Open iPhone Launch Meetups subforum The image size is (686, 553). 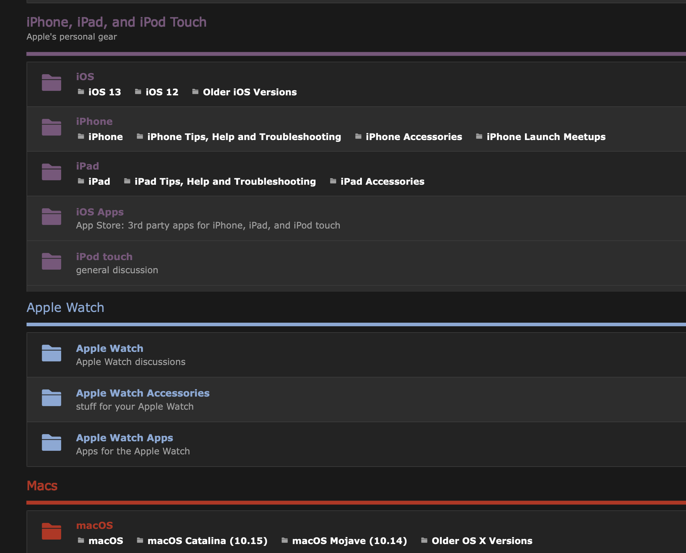(x=546, y=137)
